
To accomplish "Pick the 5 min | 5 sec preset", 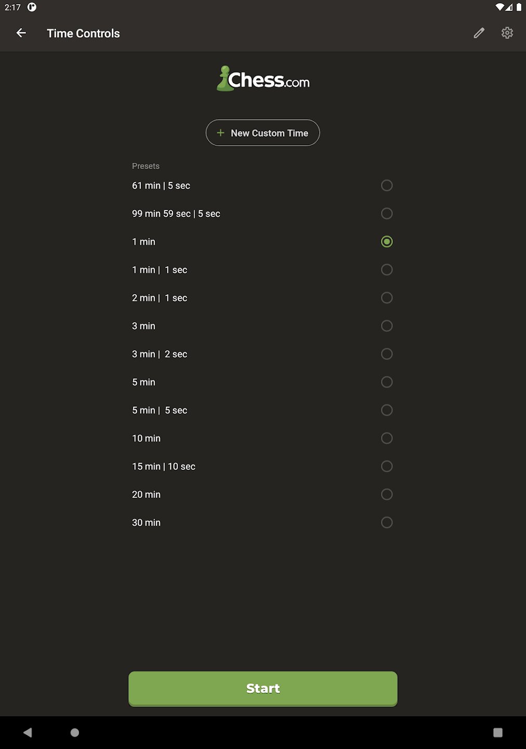I will pos(386,410).
